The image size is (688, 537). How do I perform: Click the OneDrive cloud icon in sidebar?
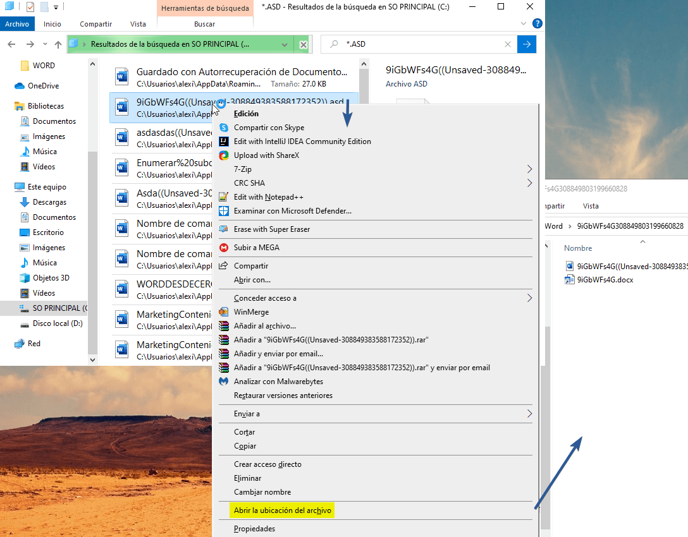(x=20, y=86)
